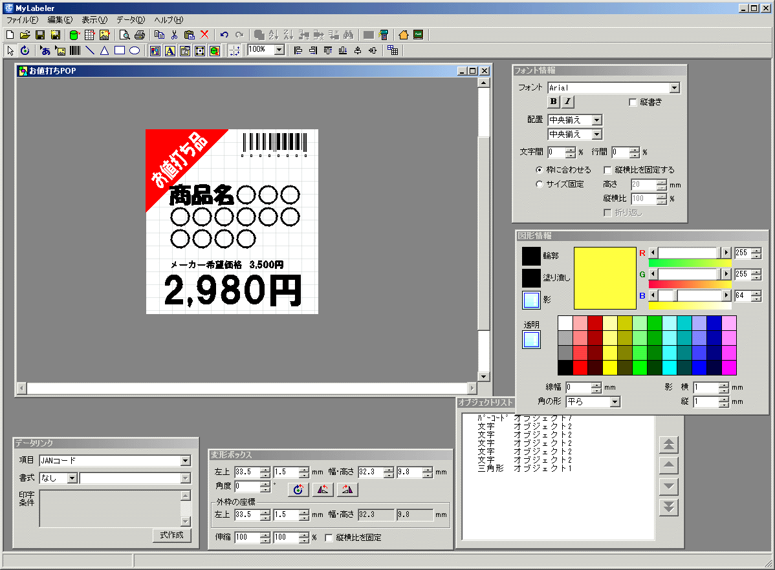The height and width of the screenshot is (570, 775).
Task: Select the text insertion tool
Action: pos(45,50)
